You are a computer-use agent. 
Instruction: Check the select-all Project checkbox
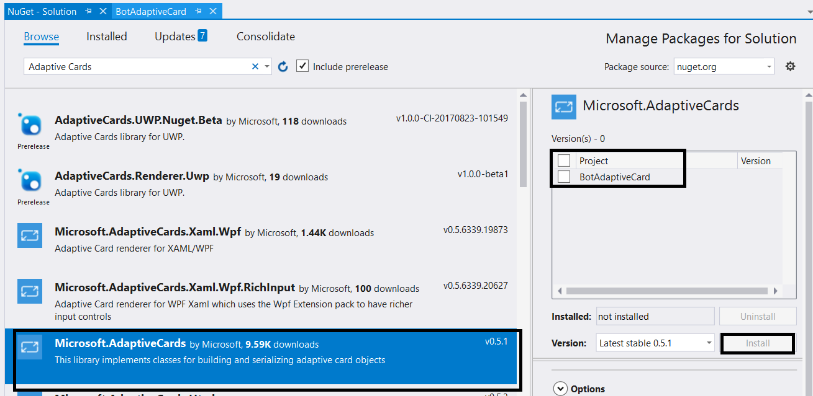[564, 161]
